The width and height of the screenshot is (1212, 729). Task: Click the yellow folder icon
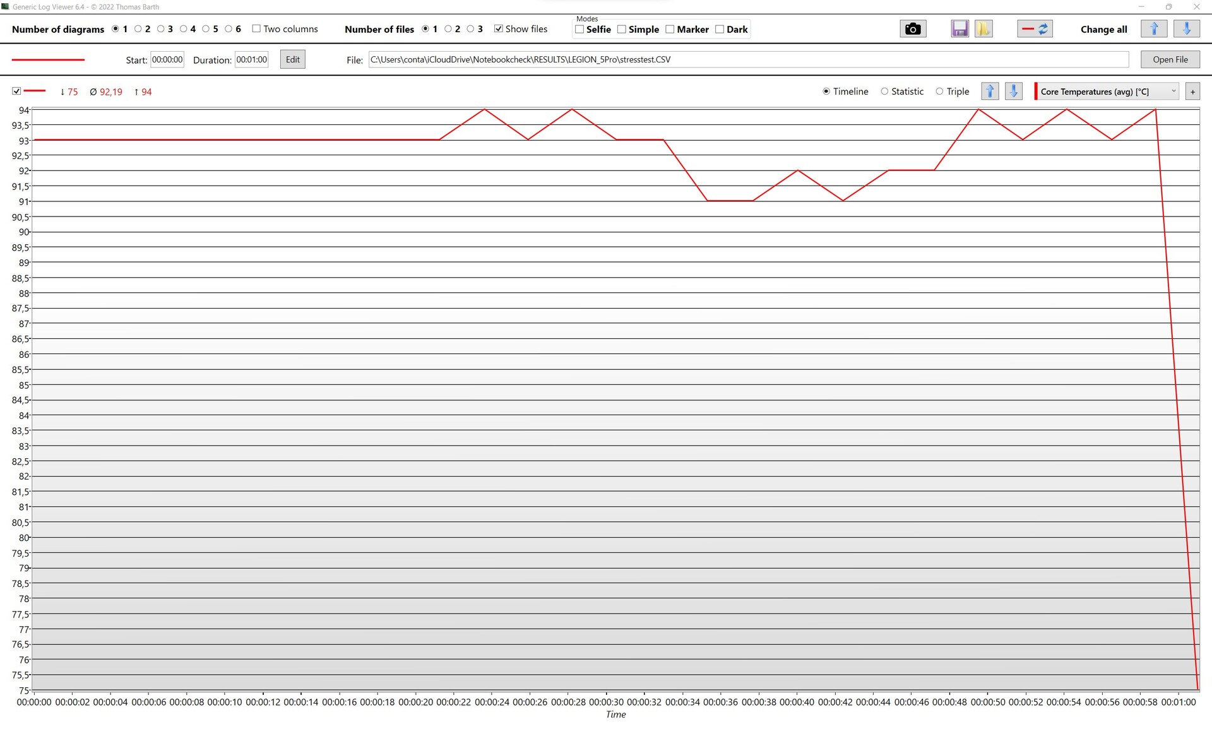(983, 29)
